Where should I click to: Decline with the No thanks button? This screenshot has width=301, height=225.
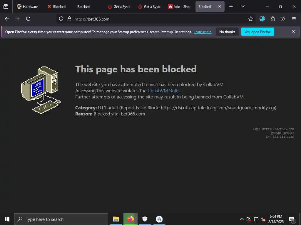tap(227, 32)
